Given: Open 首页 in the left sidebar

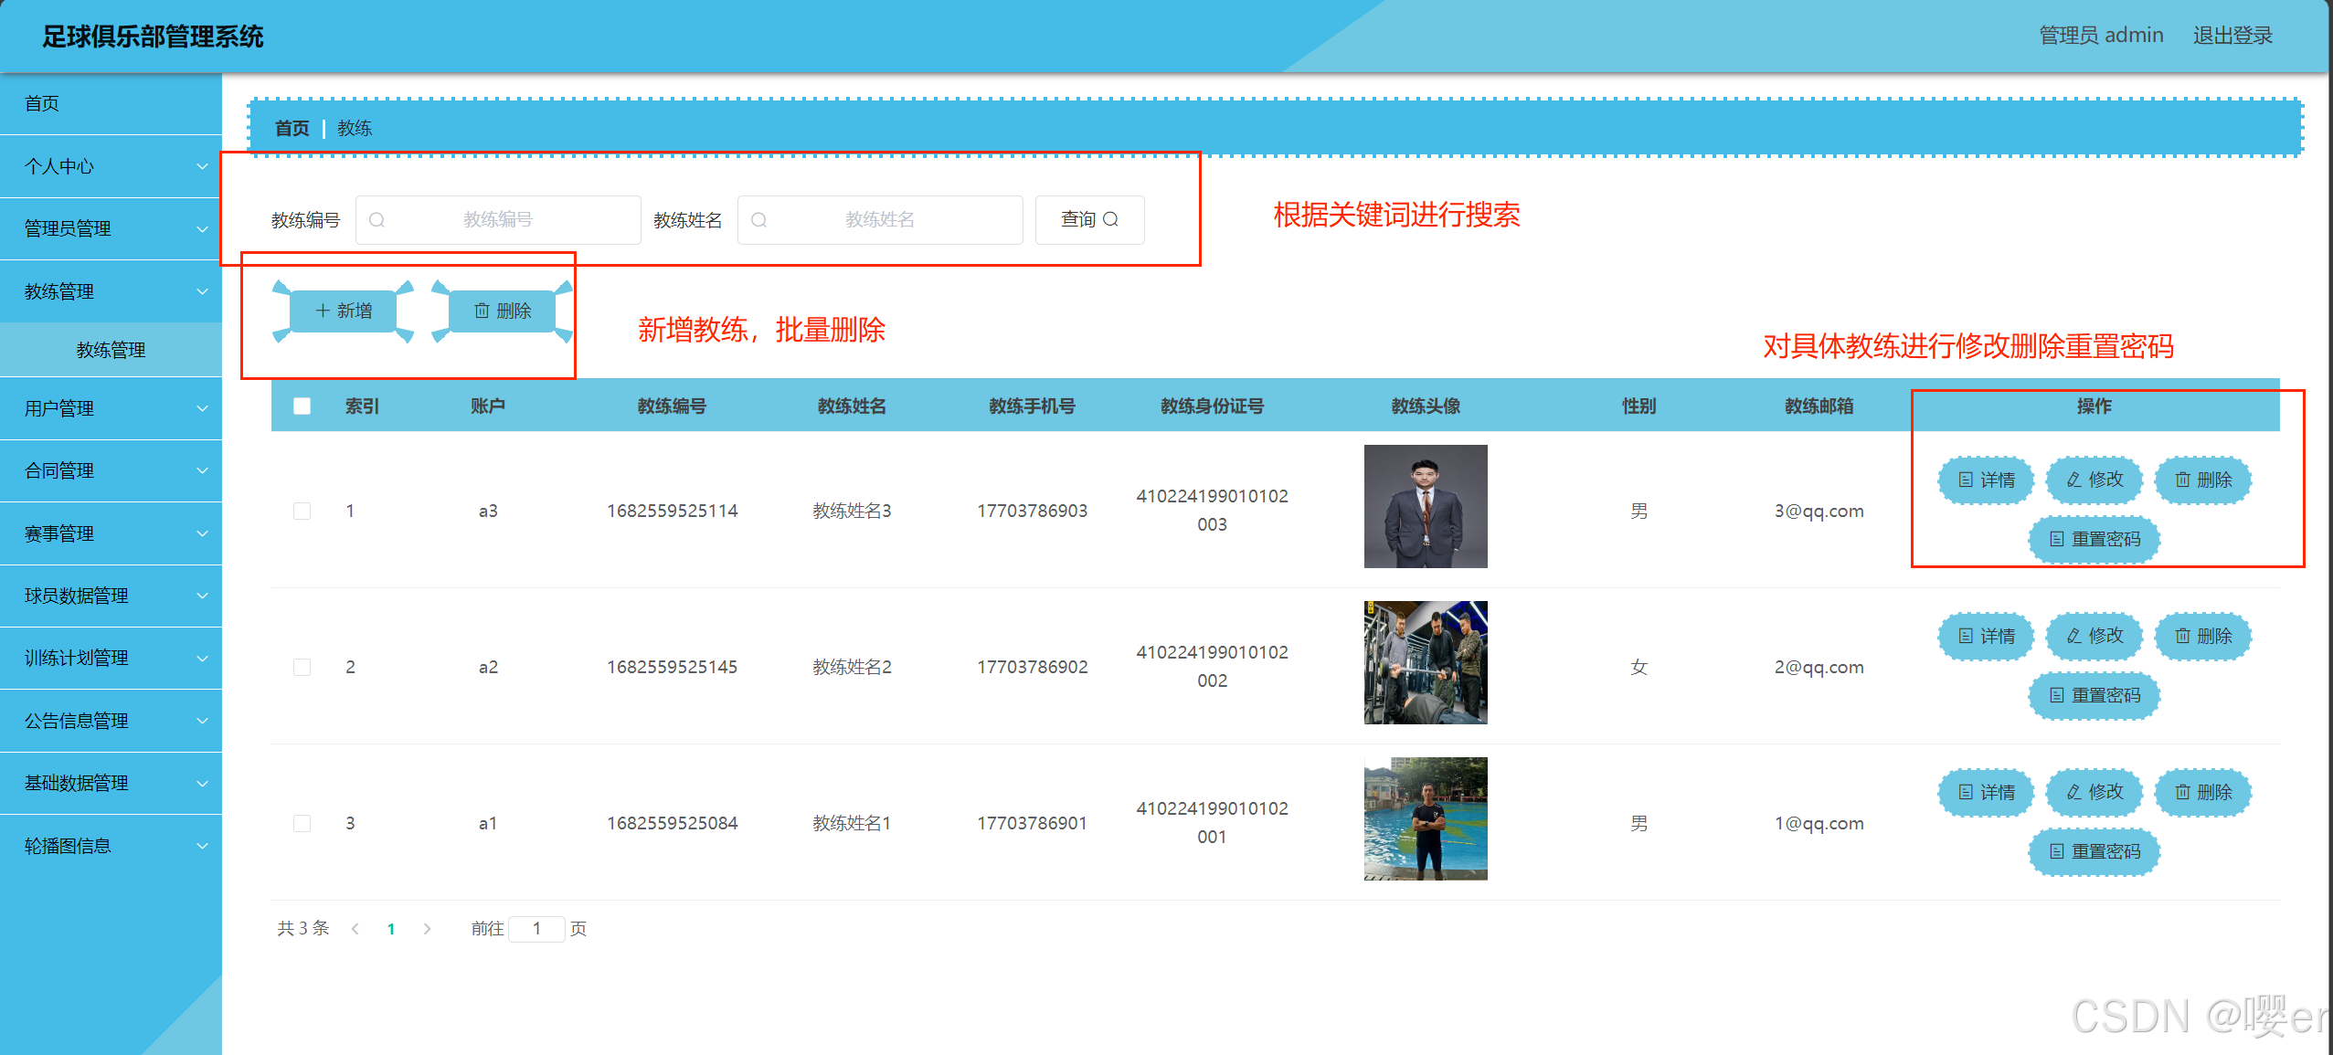Looking at the screenshot, I should point(42,103).
